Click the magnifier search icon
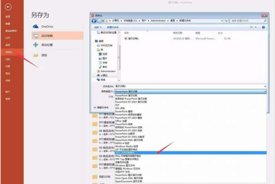275x184 pixels. point(265,21)
